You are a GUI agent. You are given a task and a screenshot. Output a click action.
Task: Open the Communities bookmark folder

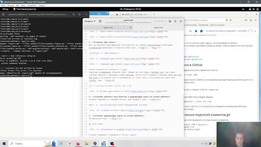coord(191,25)
